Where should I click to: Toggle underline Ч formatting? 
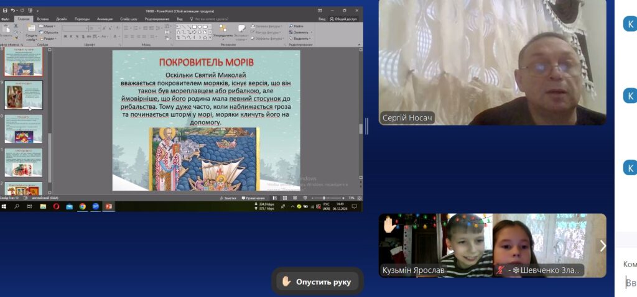77,37
